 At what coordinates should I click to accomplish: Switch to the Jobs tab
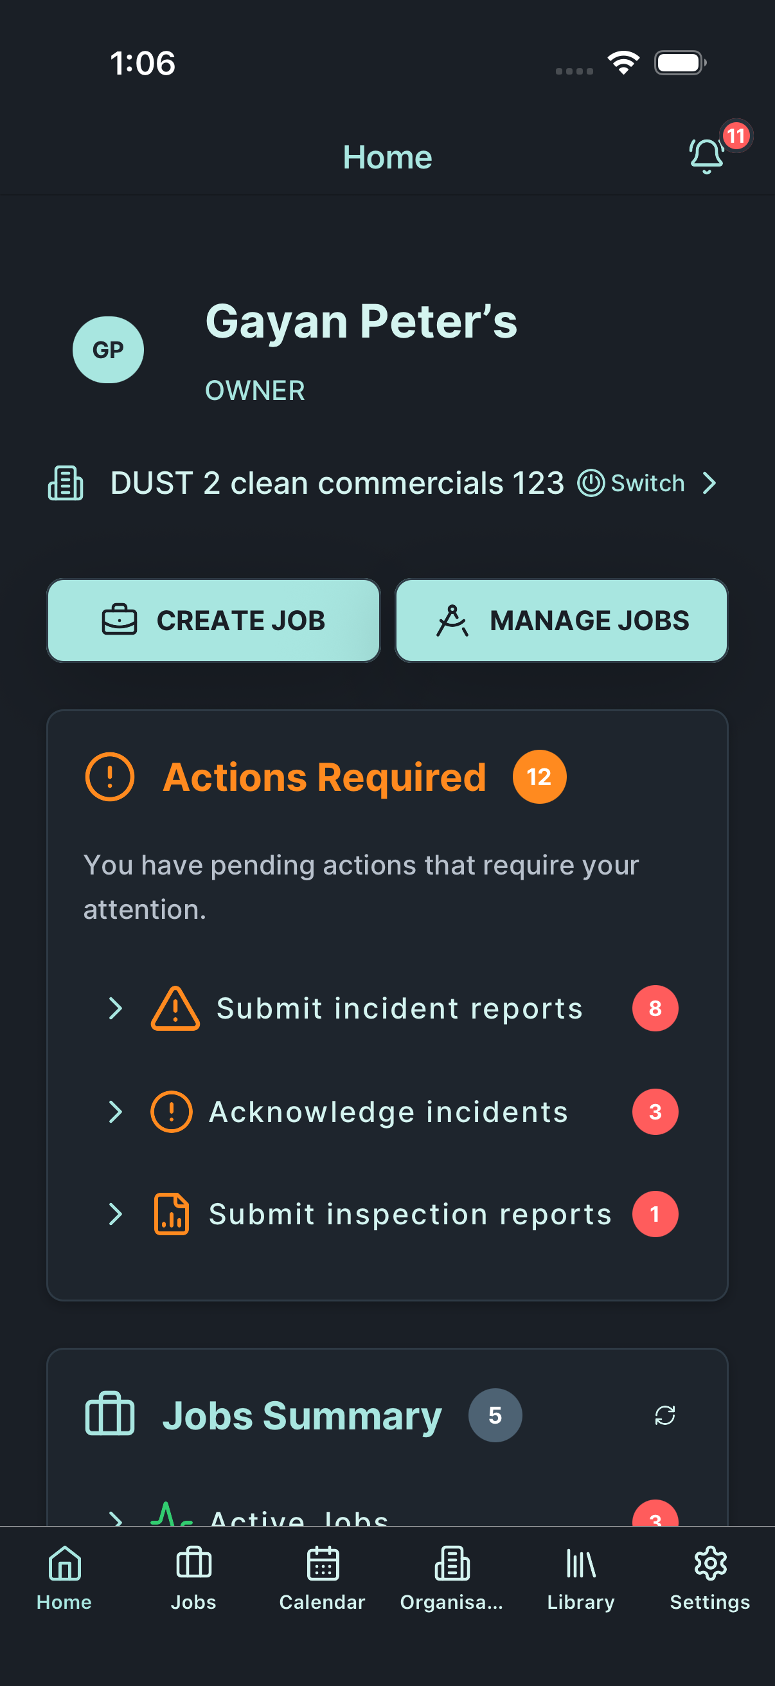(x=193, y=1579)
